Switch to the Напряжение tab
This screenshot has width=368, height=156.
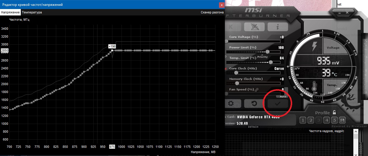coord(10,12)
